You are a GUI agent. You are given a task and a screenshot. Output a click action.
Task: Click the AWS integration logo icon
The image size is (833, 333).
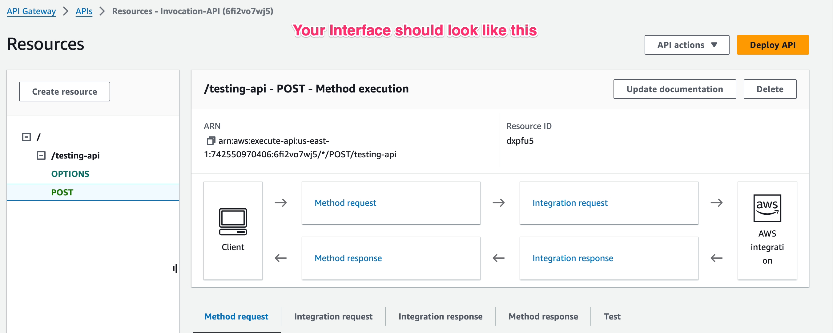[767, 208]
